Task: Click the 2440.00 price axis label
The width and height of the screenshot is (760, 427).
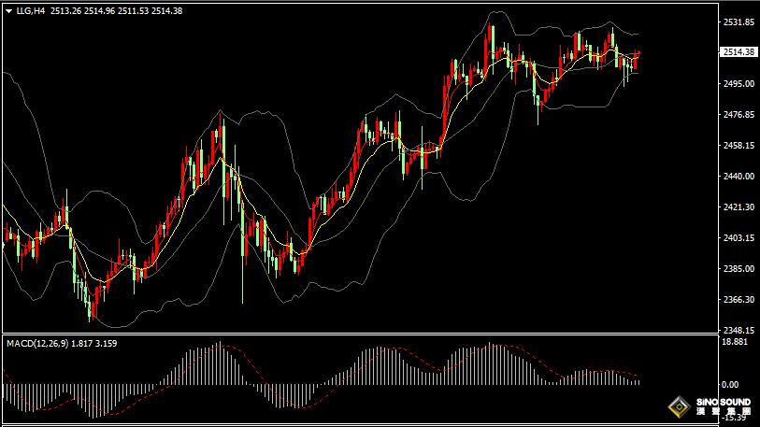Action: pos(738,177)
